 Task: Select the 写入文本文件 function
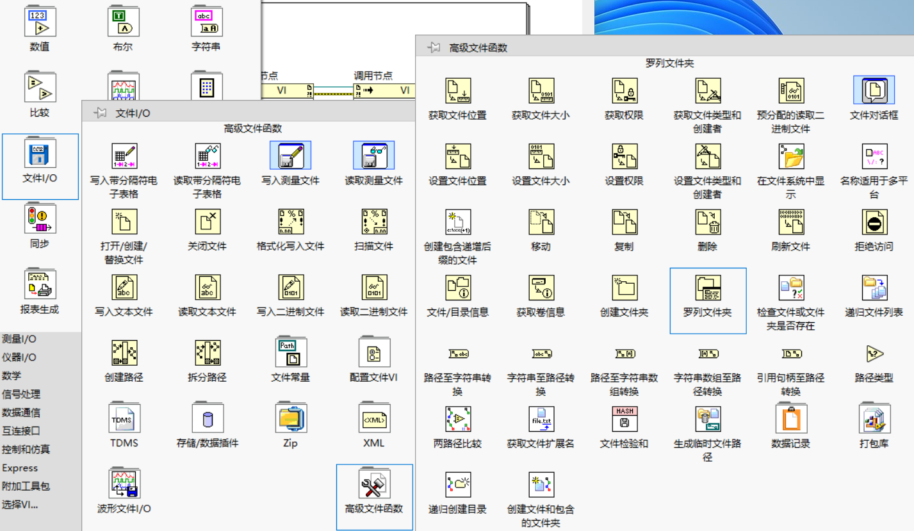pyautogui.click(x=124, y=288)
